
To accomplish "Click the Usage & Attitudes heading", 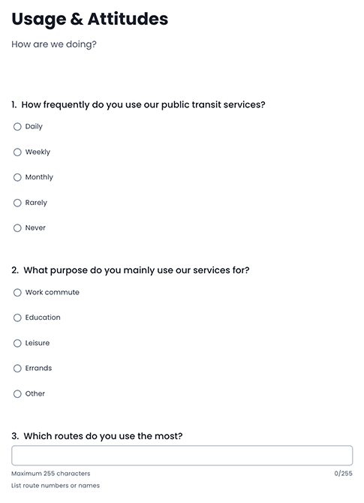I will coord(90,20).
